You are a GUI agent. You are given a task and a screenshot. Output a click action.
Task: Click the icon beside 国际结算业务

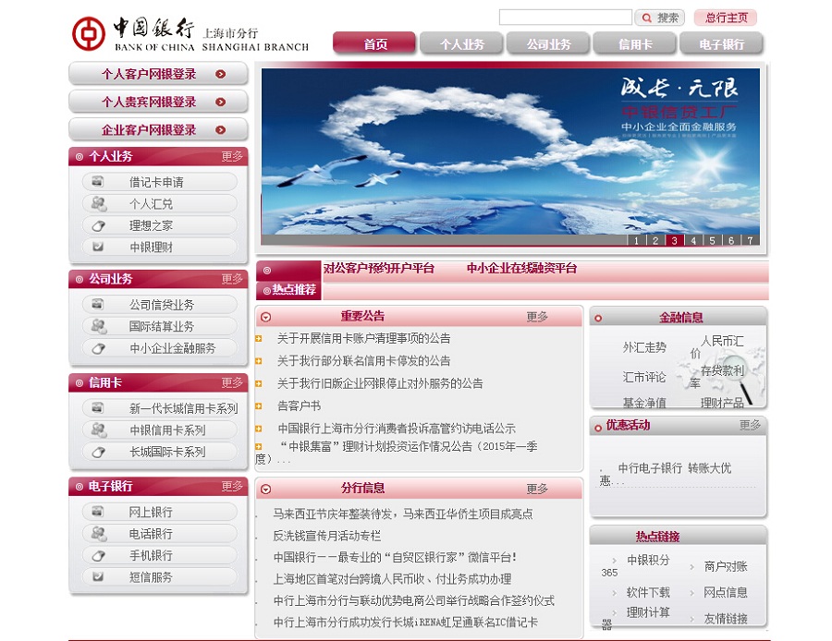point(99,326)
